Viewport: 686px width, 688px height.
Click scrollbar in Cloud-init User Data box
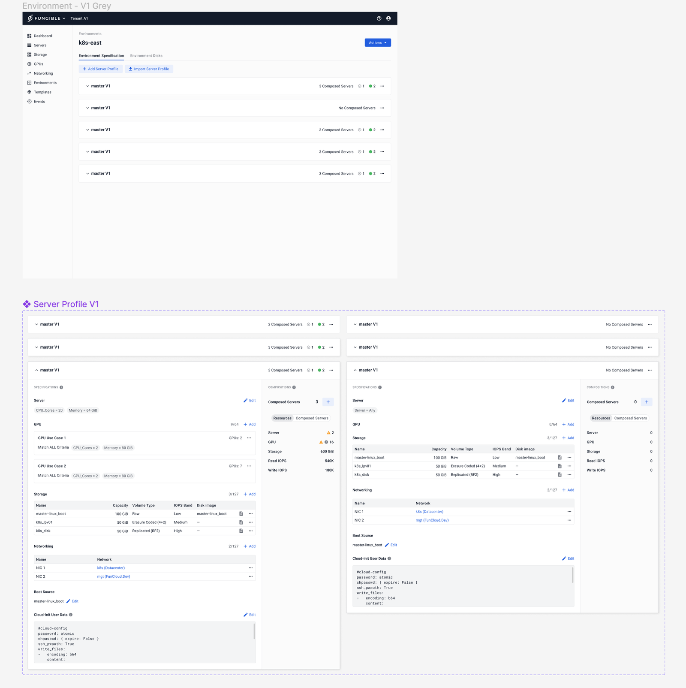pos(254,631)
